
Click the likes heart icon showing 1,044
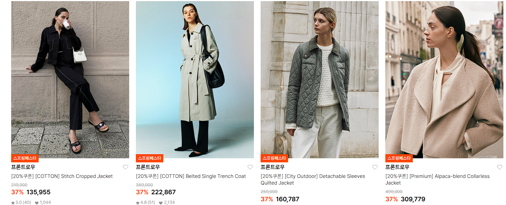(x=37, y=203)
